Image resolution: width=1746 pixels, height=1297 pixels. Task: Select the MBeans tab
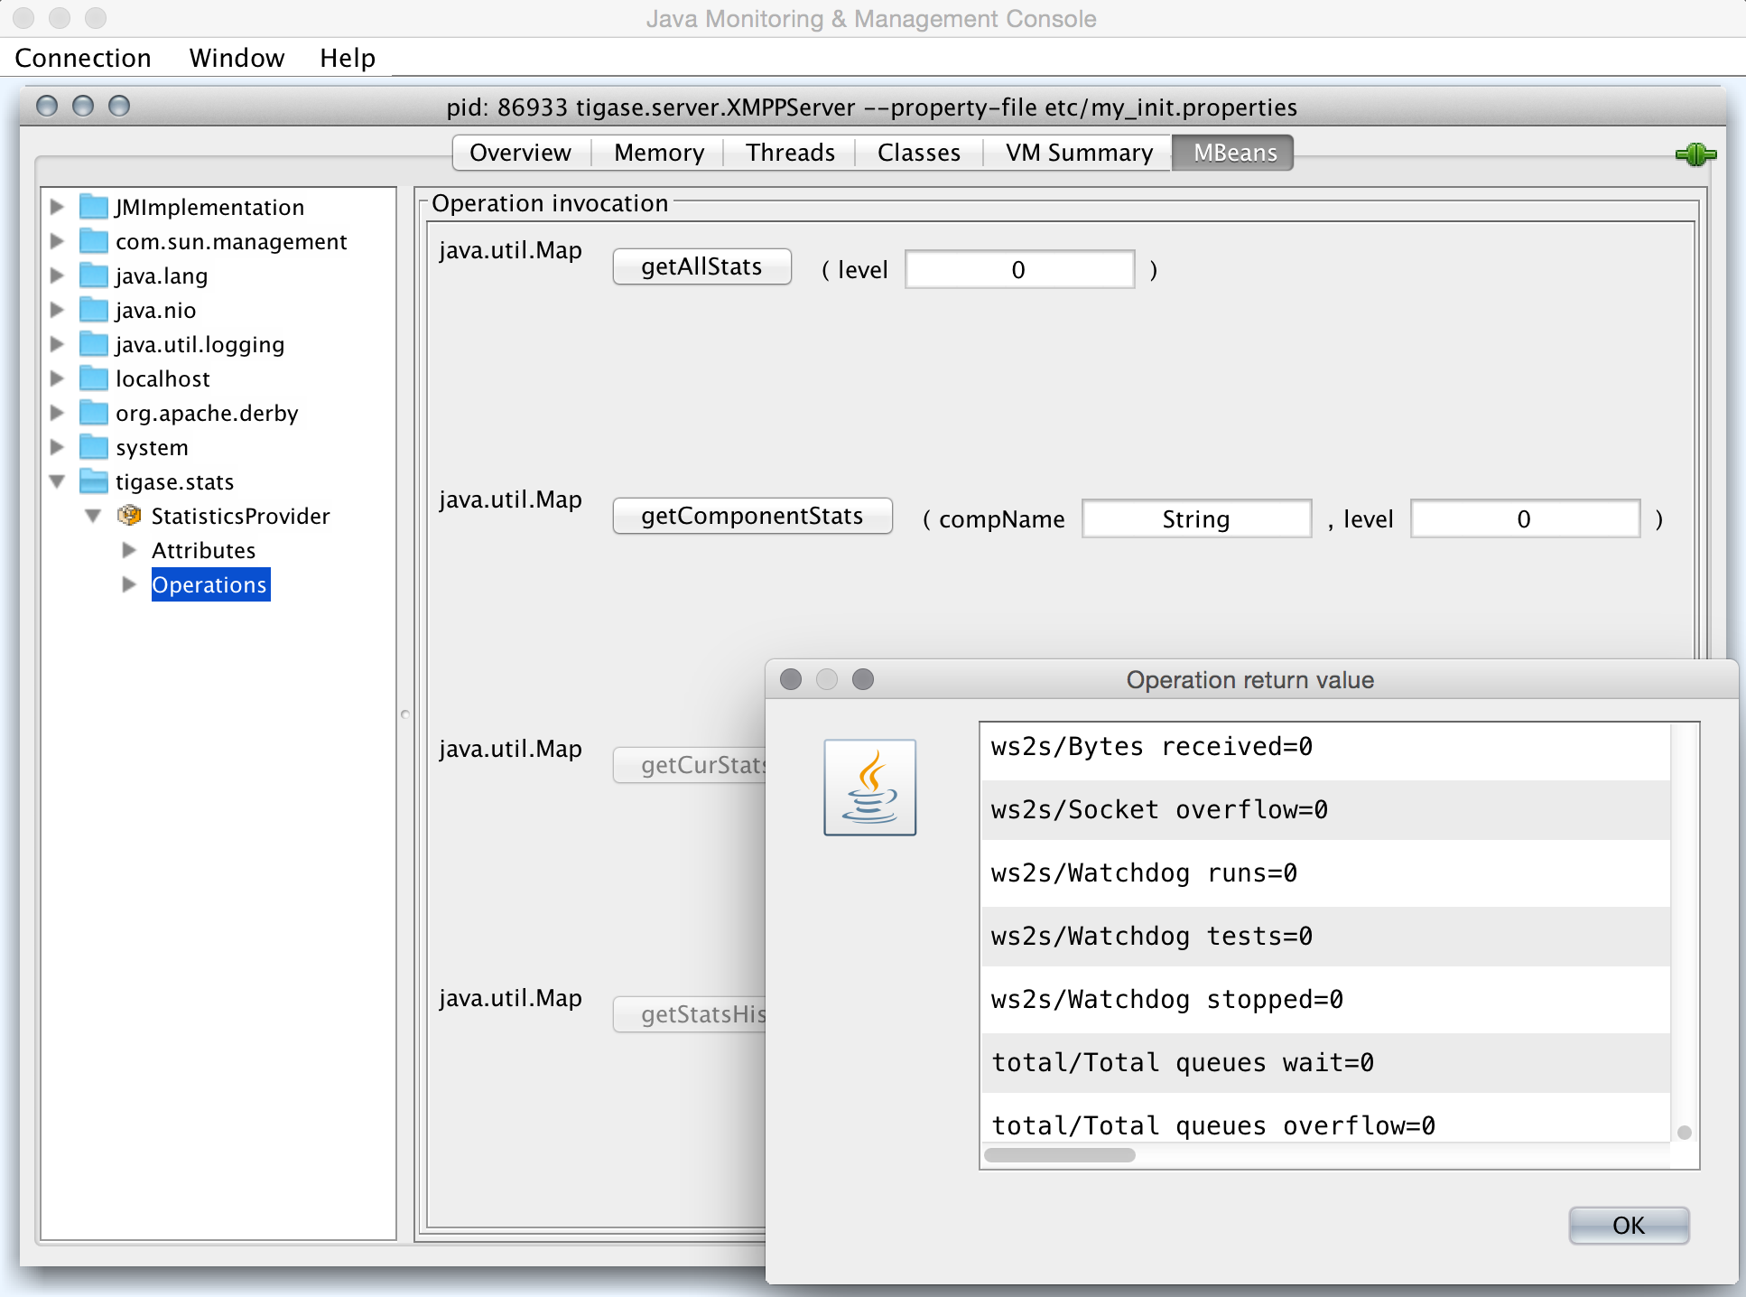tap(1234, 153)
